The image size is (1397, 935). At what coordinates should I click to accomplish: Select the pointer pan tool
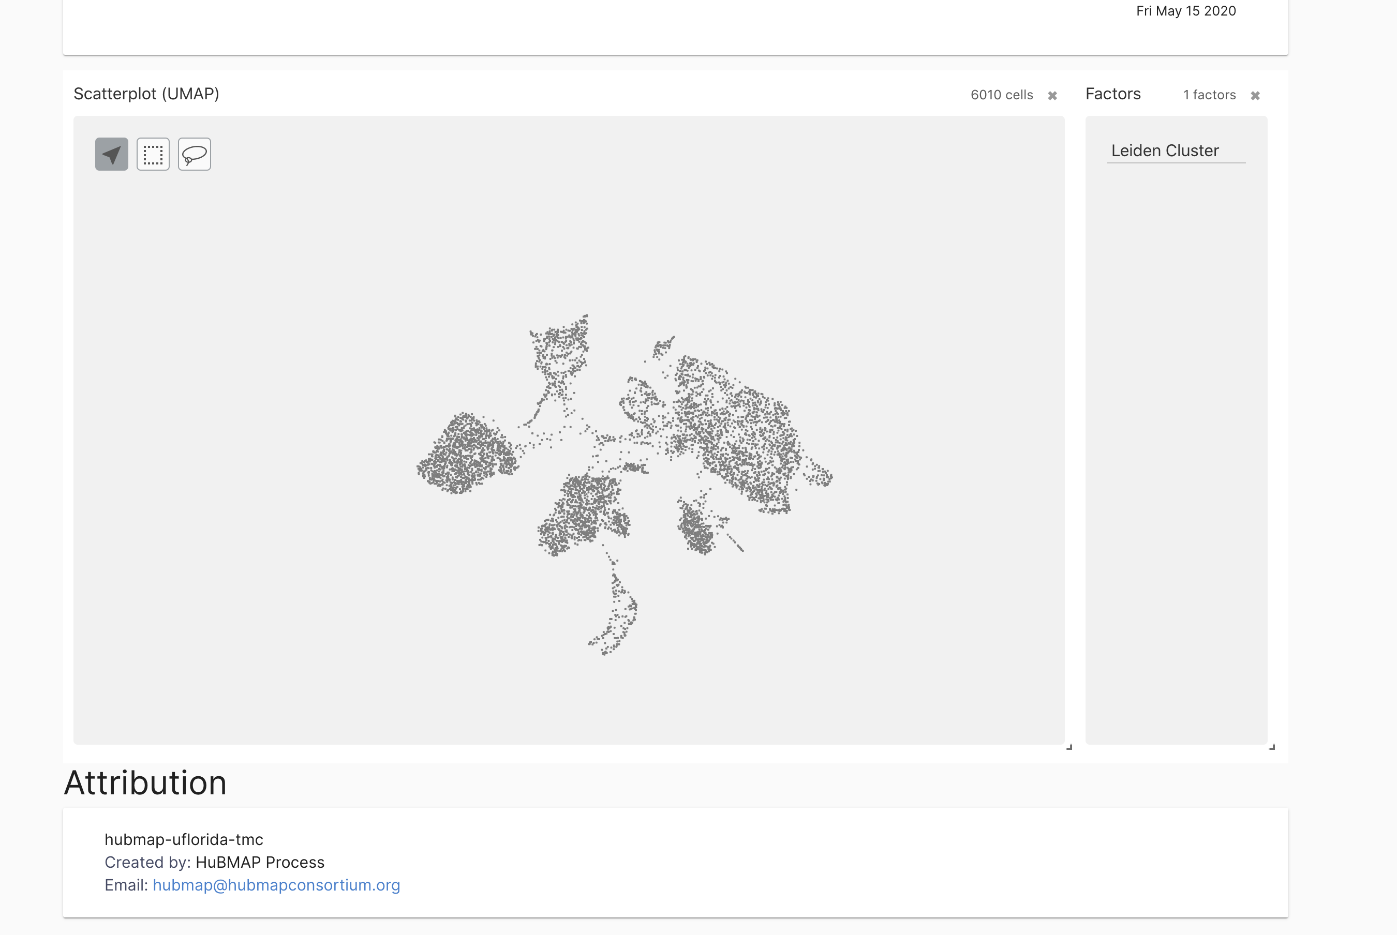tap(112, 155)
